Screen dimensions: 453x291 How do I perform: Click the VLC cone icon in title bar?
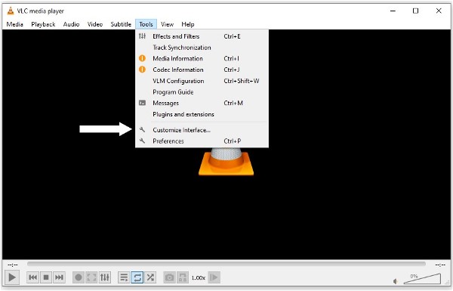point(11,11)
